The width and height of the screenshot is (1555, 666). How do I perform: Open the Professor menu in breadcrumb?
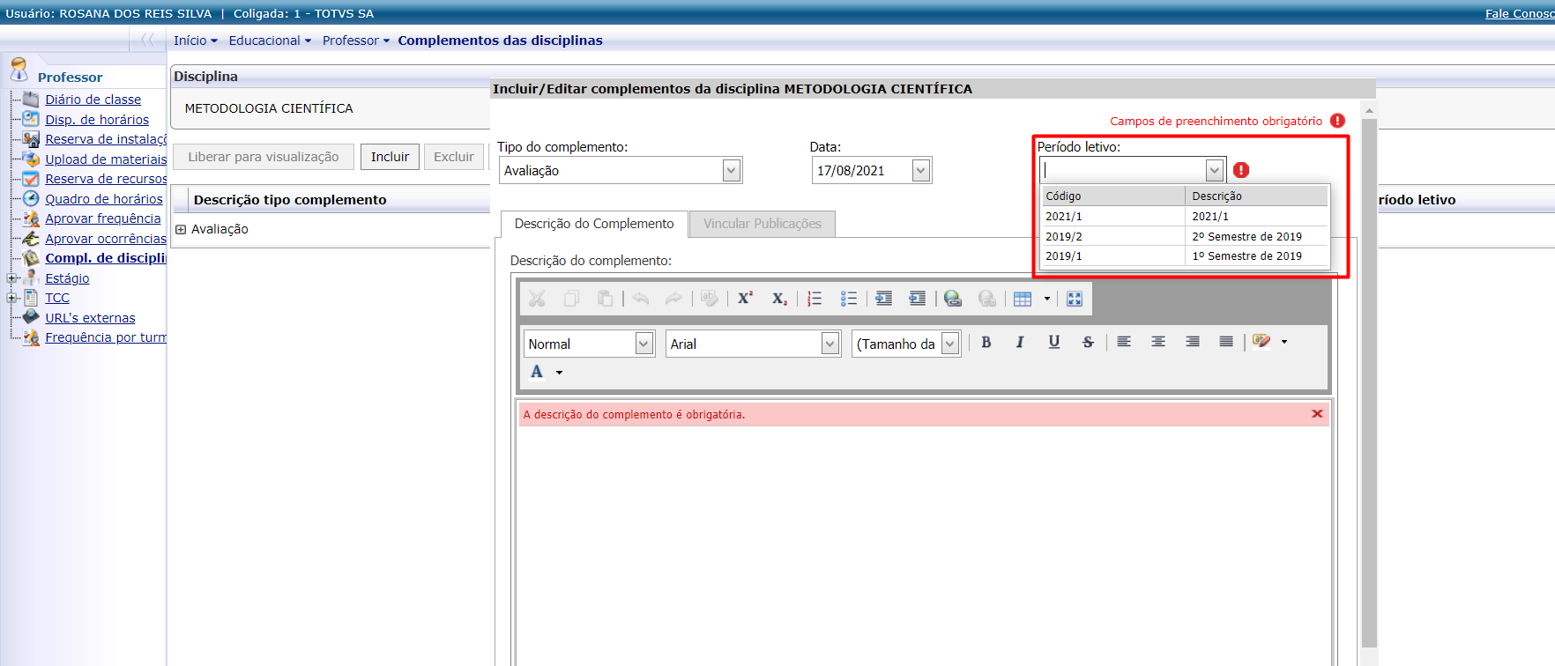356,41
